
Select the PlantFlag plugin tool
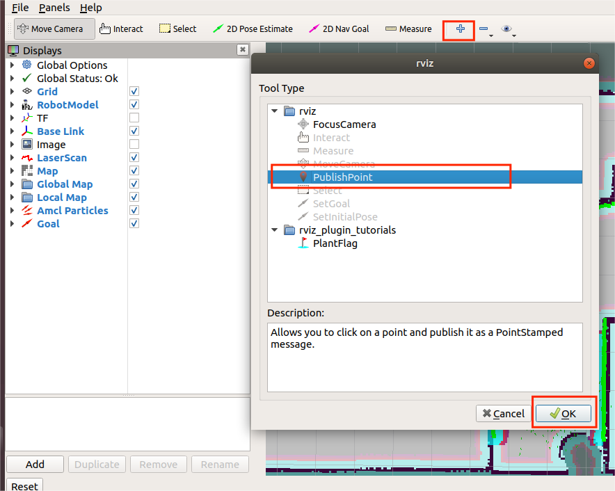pyautogui.click(x=335, y=243)
